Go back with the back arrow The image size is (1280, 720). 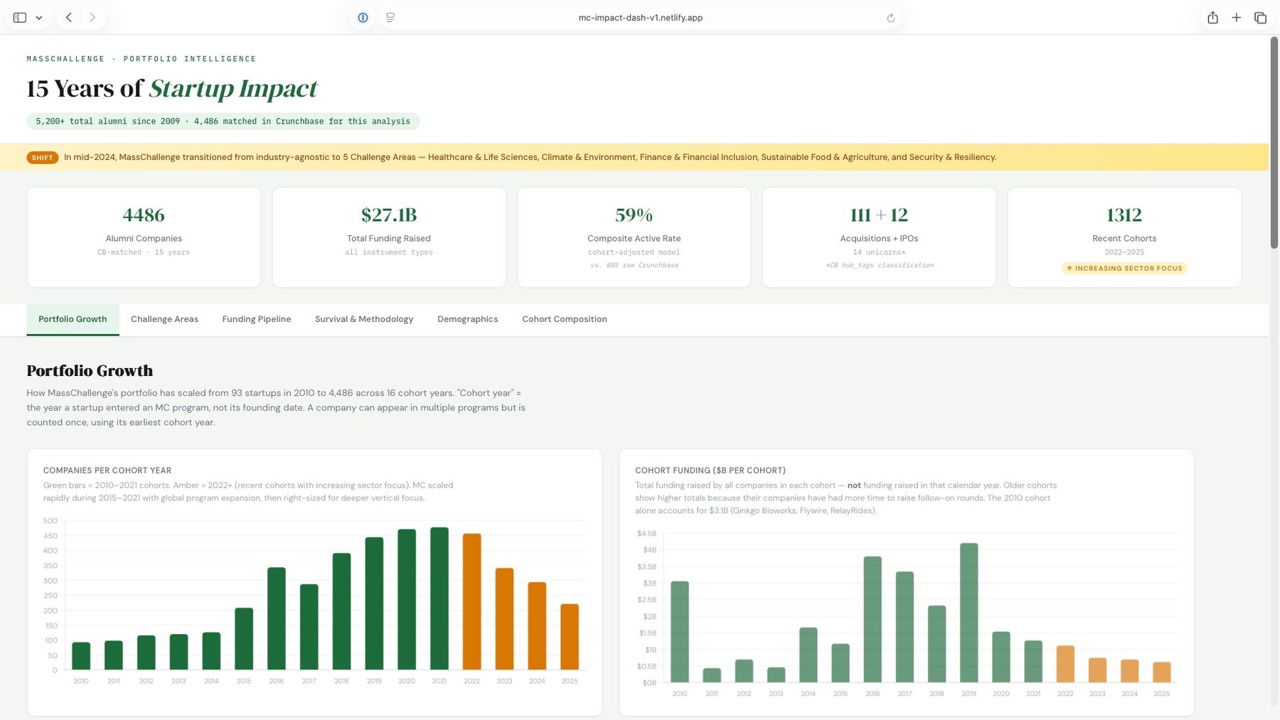click(69, 18)
